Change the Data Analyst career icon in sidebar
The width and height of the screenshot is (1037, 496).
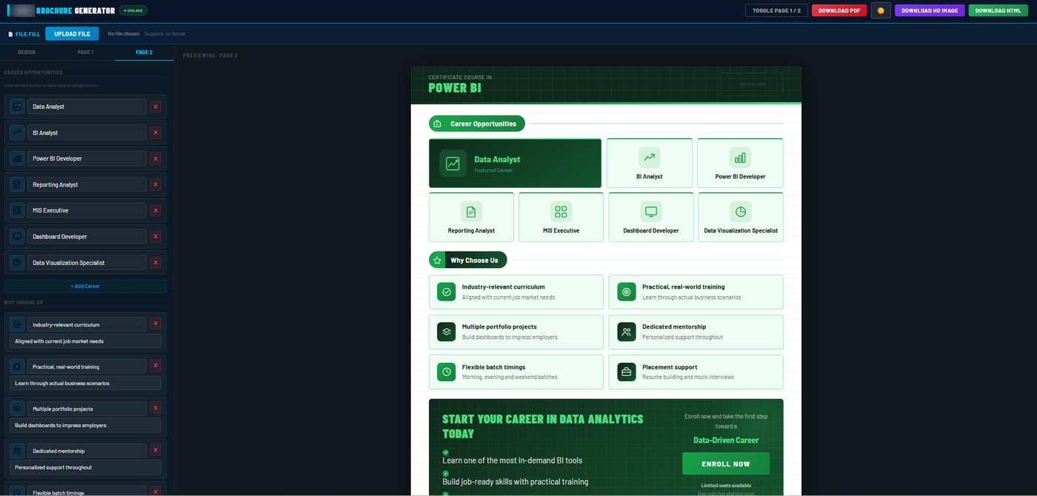(x=17, y=107)
